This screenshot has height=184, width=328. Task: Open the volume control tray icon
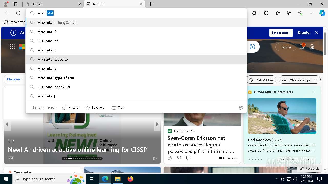(x=295, y=179)
